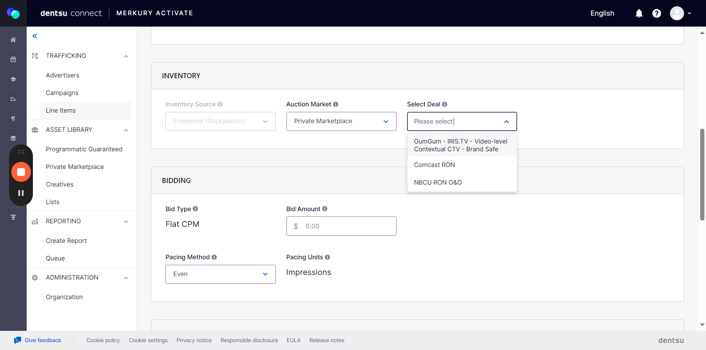
Task: Click the scrollbar down arrow
Action: coord(702,325)
